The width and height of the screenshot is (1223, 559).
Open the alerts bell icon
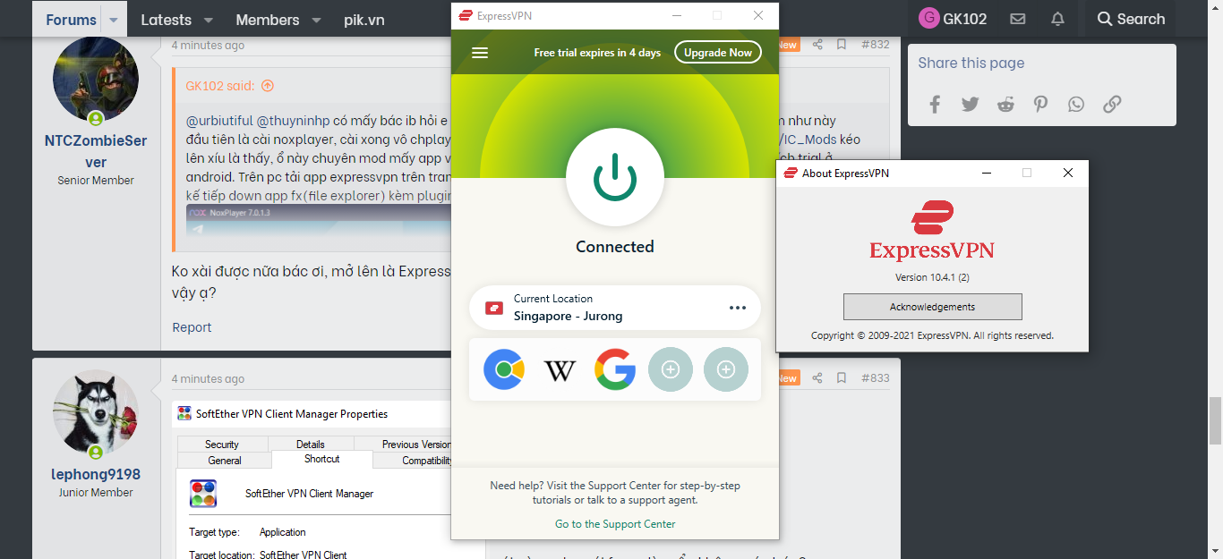click(x=1057, y=19)
